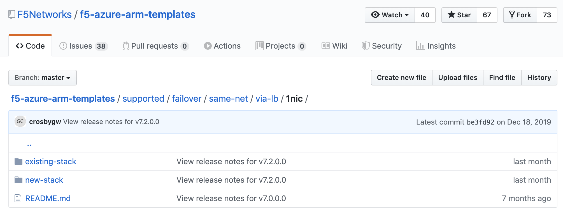
Task: Click the Actions play icon
Action: click(208, 46)
